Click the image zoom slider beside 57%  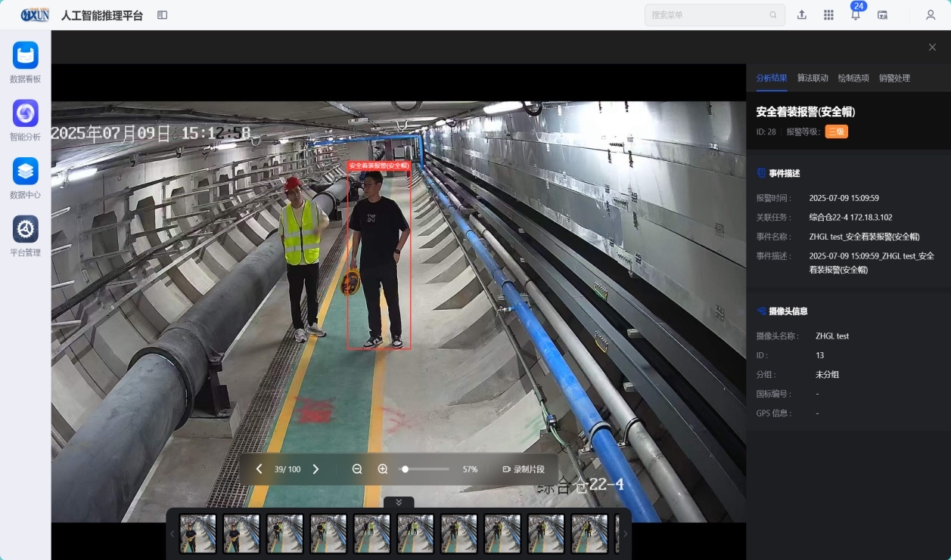click(x=424, y=469)
